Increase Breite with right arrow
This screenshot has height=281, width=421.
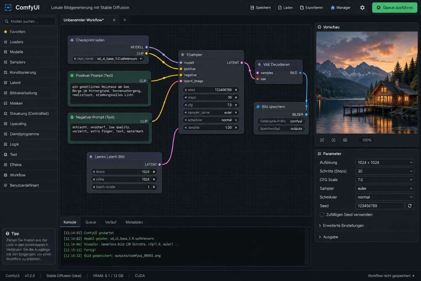pyautogui.click(x=154, y=172)
